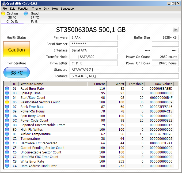Click the 38 °C temperature button
This screenshot has height=173, width=182.
click(17, 73)
